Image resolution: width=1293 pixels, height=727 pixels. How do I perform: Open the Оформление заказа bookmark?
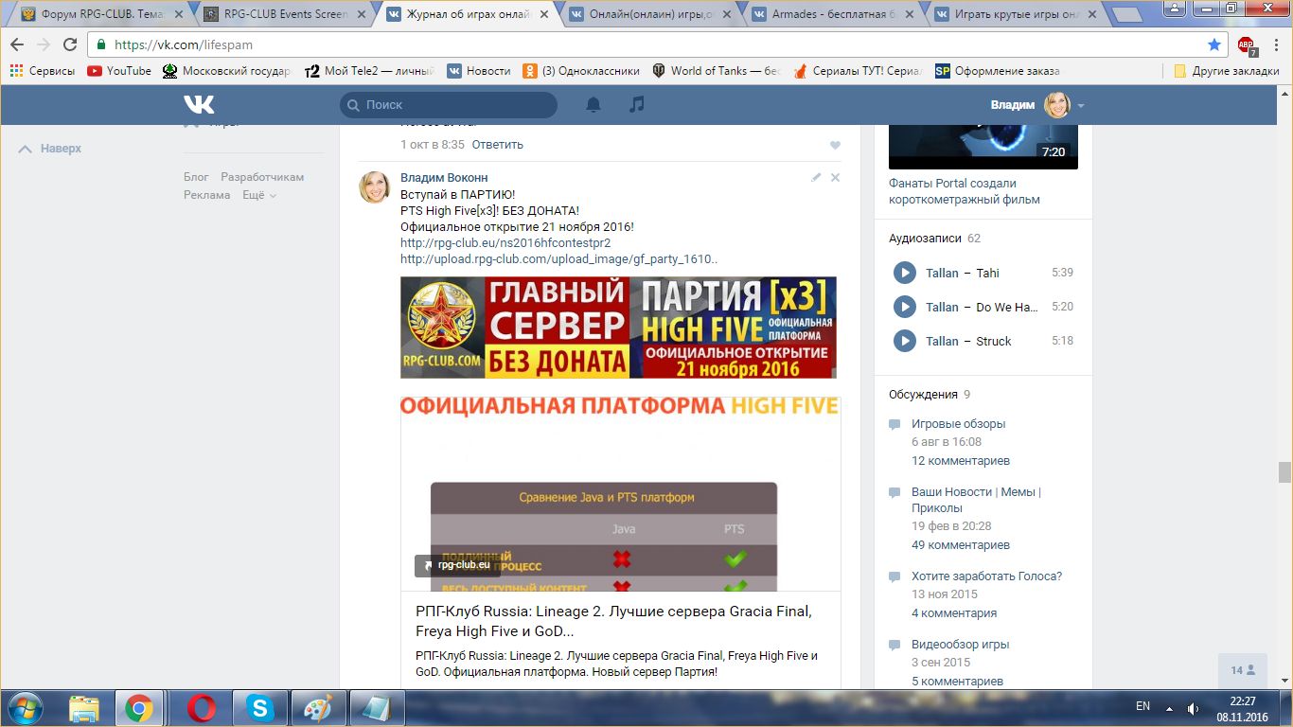[998, 71]
